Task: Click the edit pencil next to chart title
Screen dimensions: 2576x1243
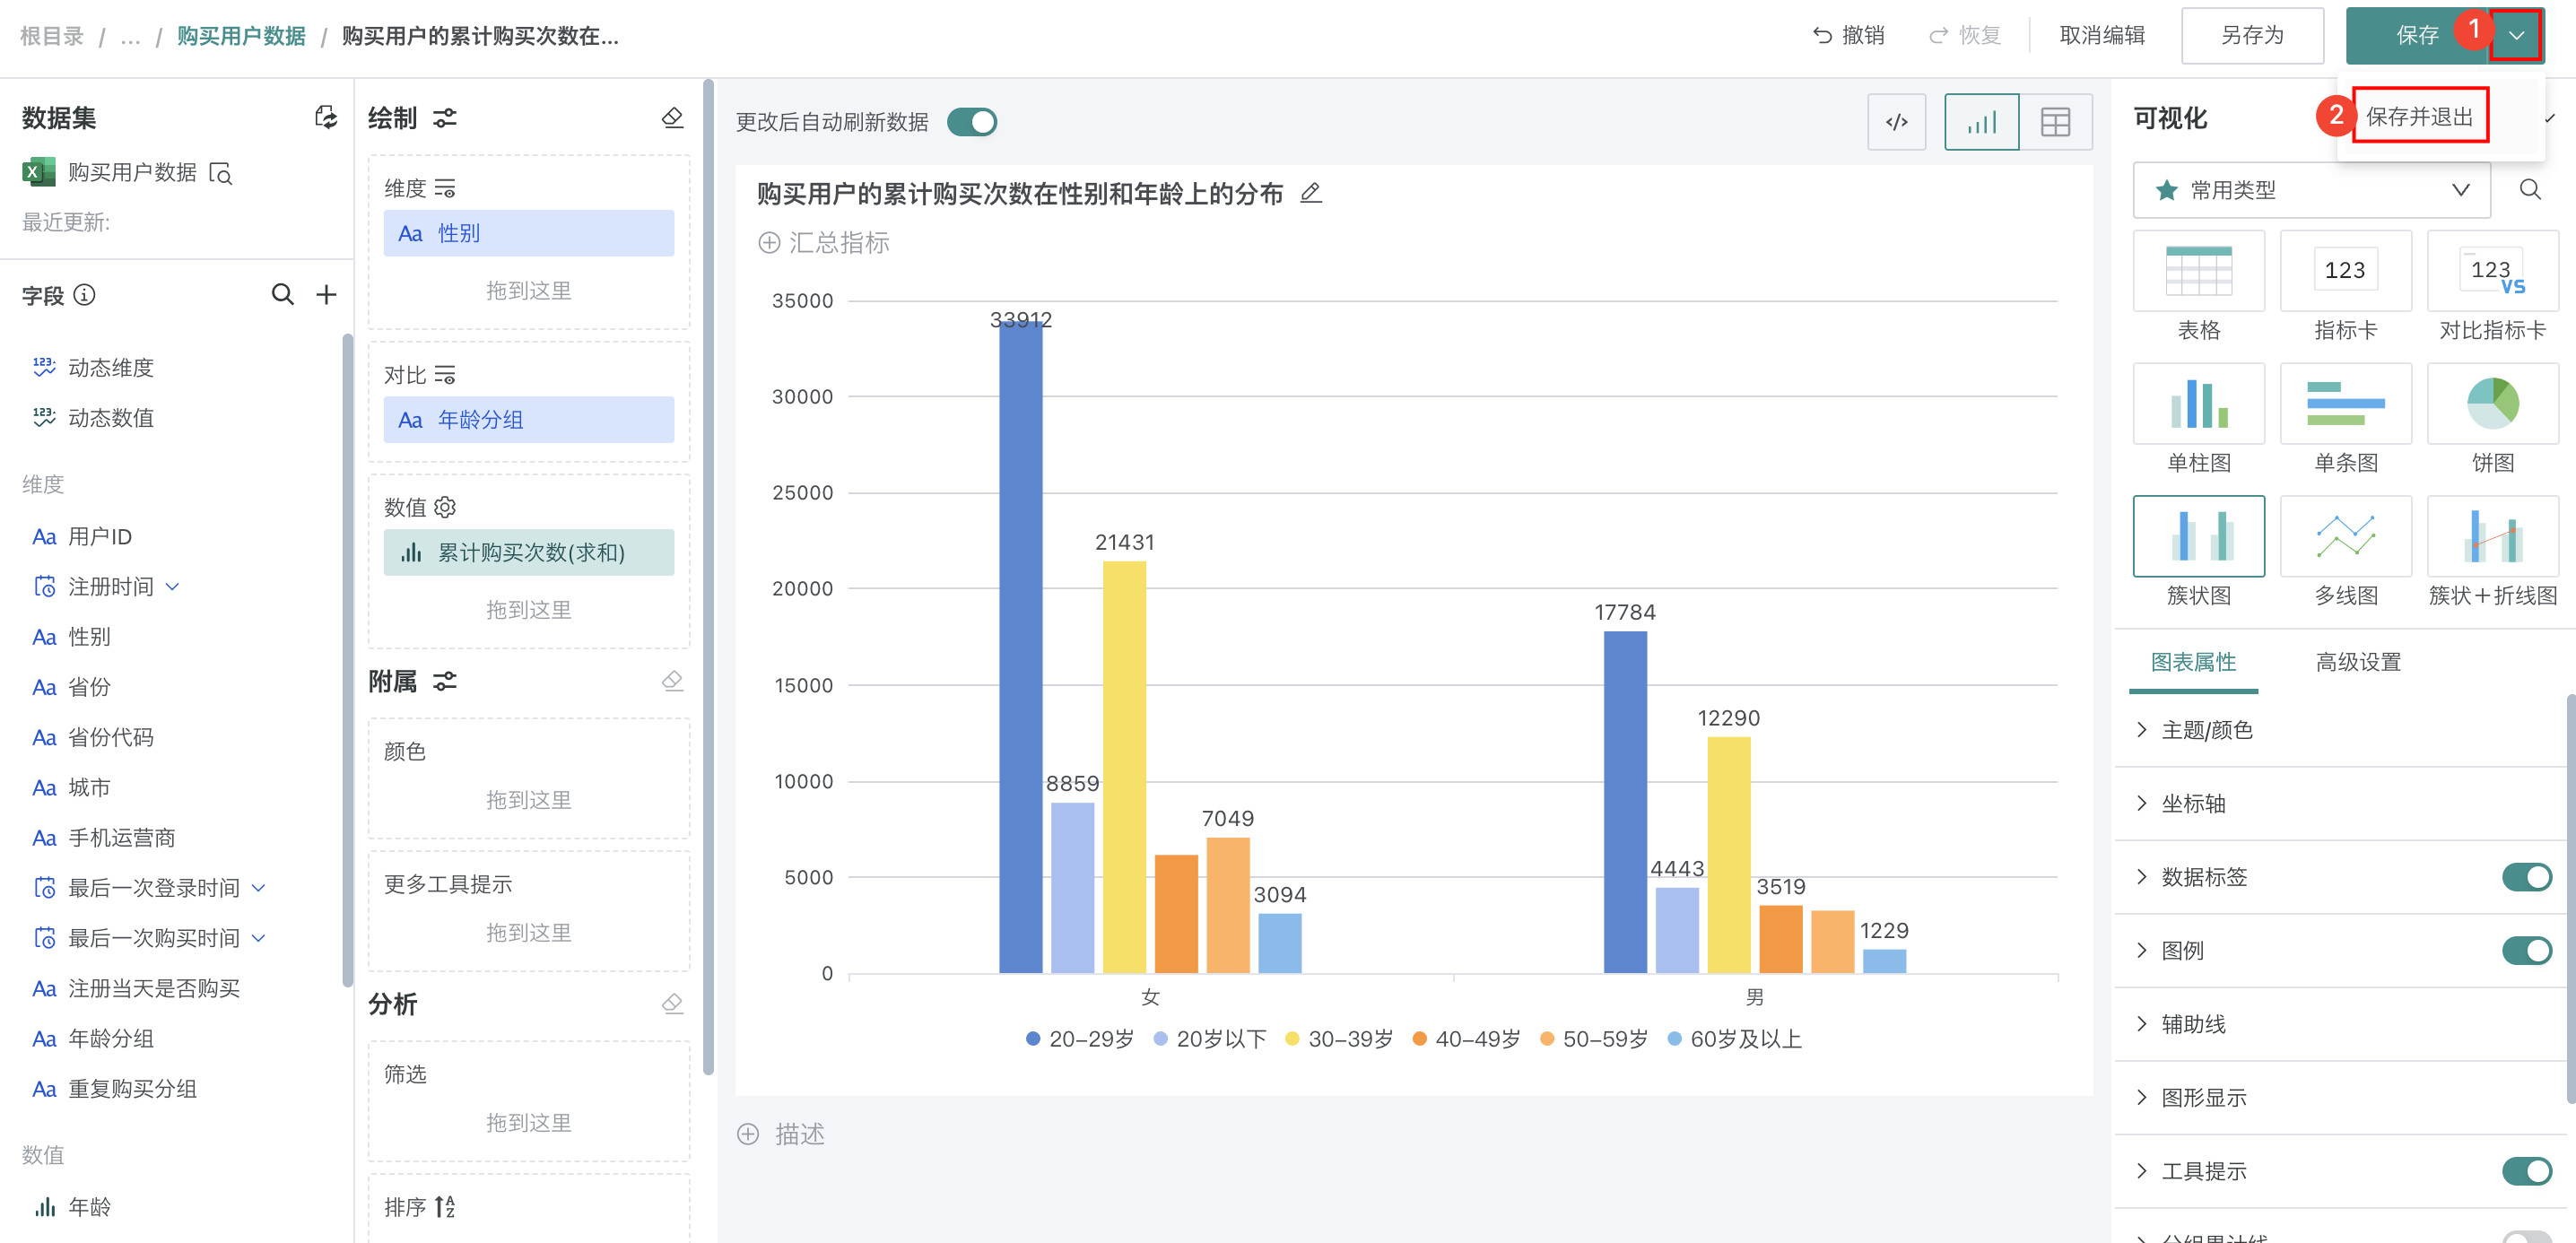Action: [1310, 193]
